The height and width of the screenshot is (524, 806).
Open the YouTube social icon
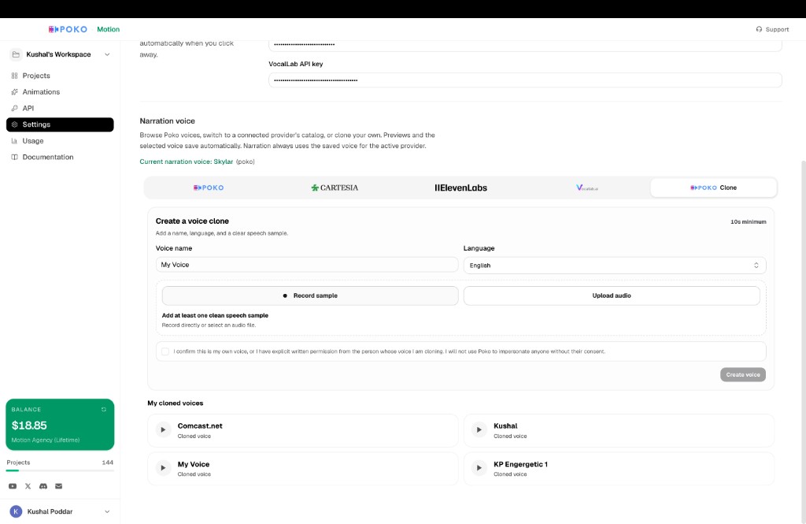13,486
